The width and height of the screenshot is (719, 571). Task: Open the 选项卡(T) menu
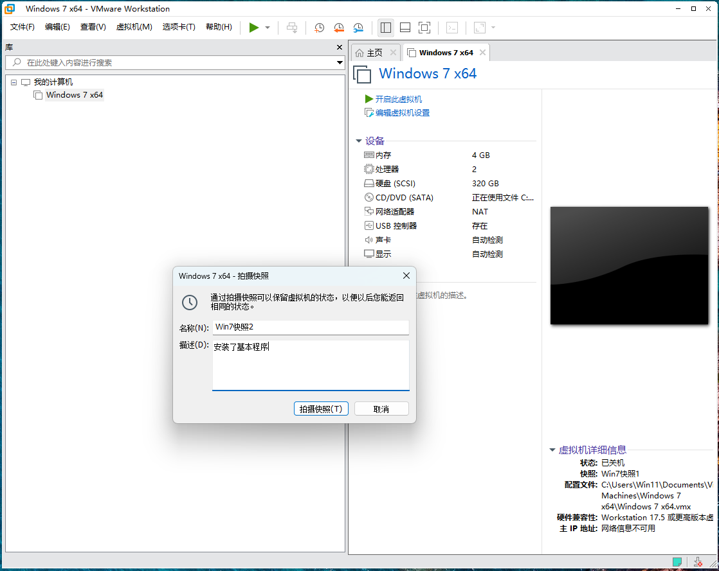click(179, 27)
